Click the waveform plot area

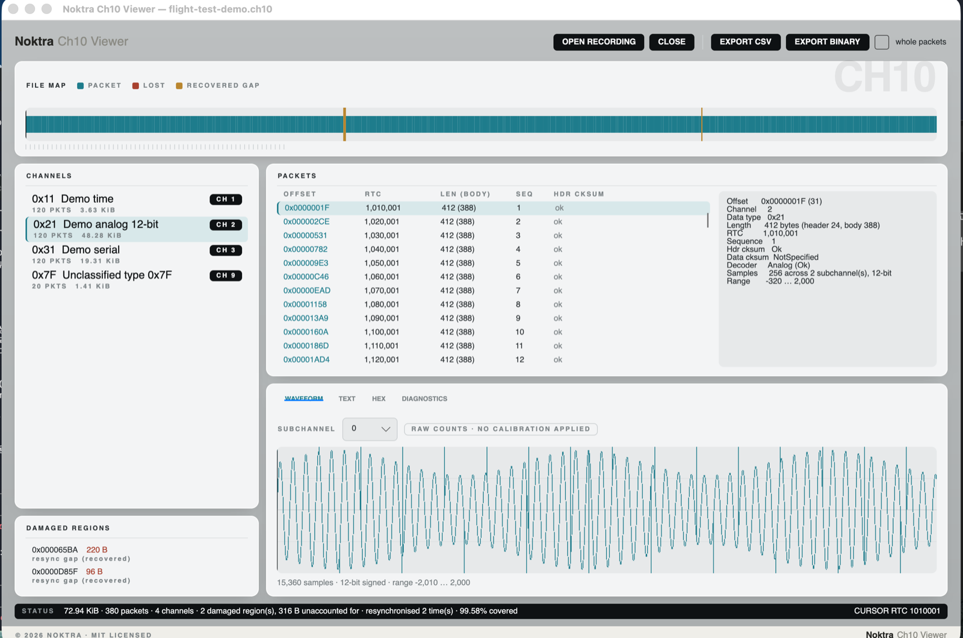point(607,510)
